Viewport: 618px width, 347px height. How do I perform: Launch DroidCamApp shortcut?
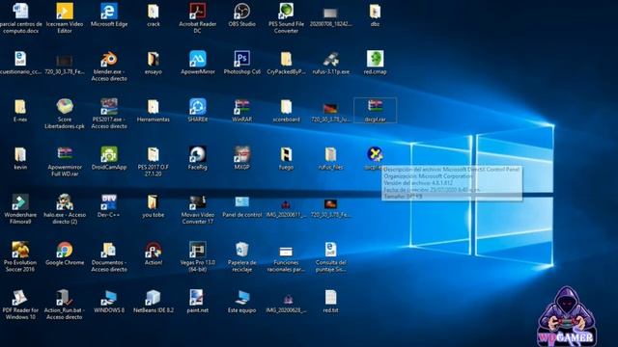click(109, 158)
